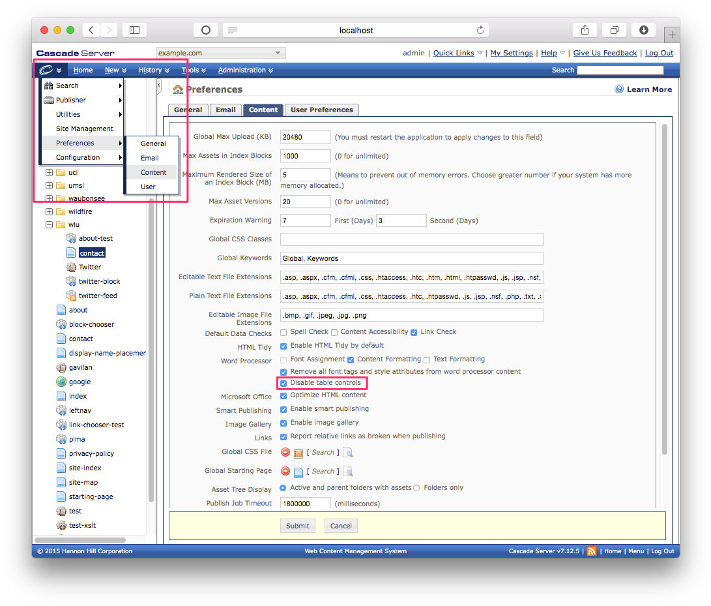Open the Give Us Feedback link
The height and width of the screenshot is (606, 711).
click(605, 53)
